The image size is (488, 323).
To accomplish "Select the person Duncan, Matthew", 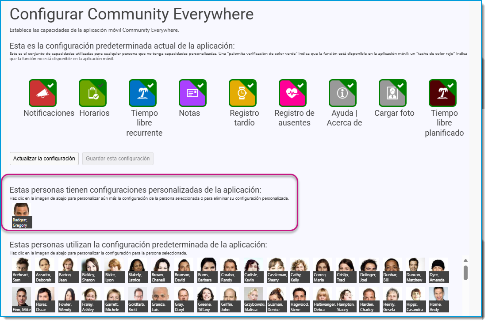I will [416, 270].
